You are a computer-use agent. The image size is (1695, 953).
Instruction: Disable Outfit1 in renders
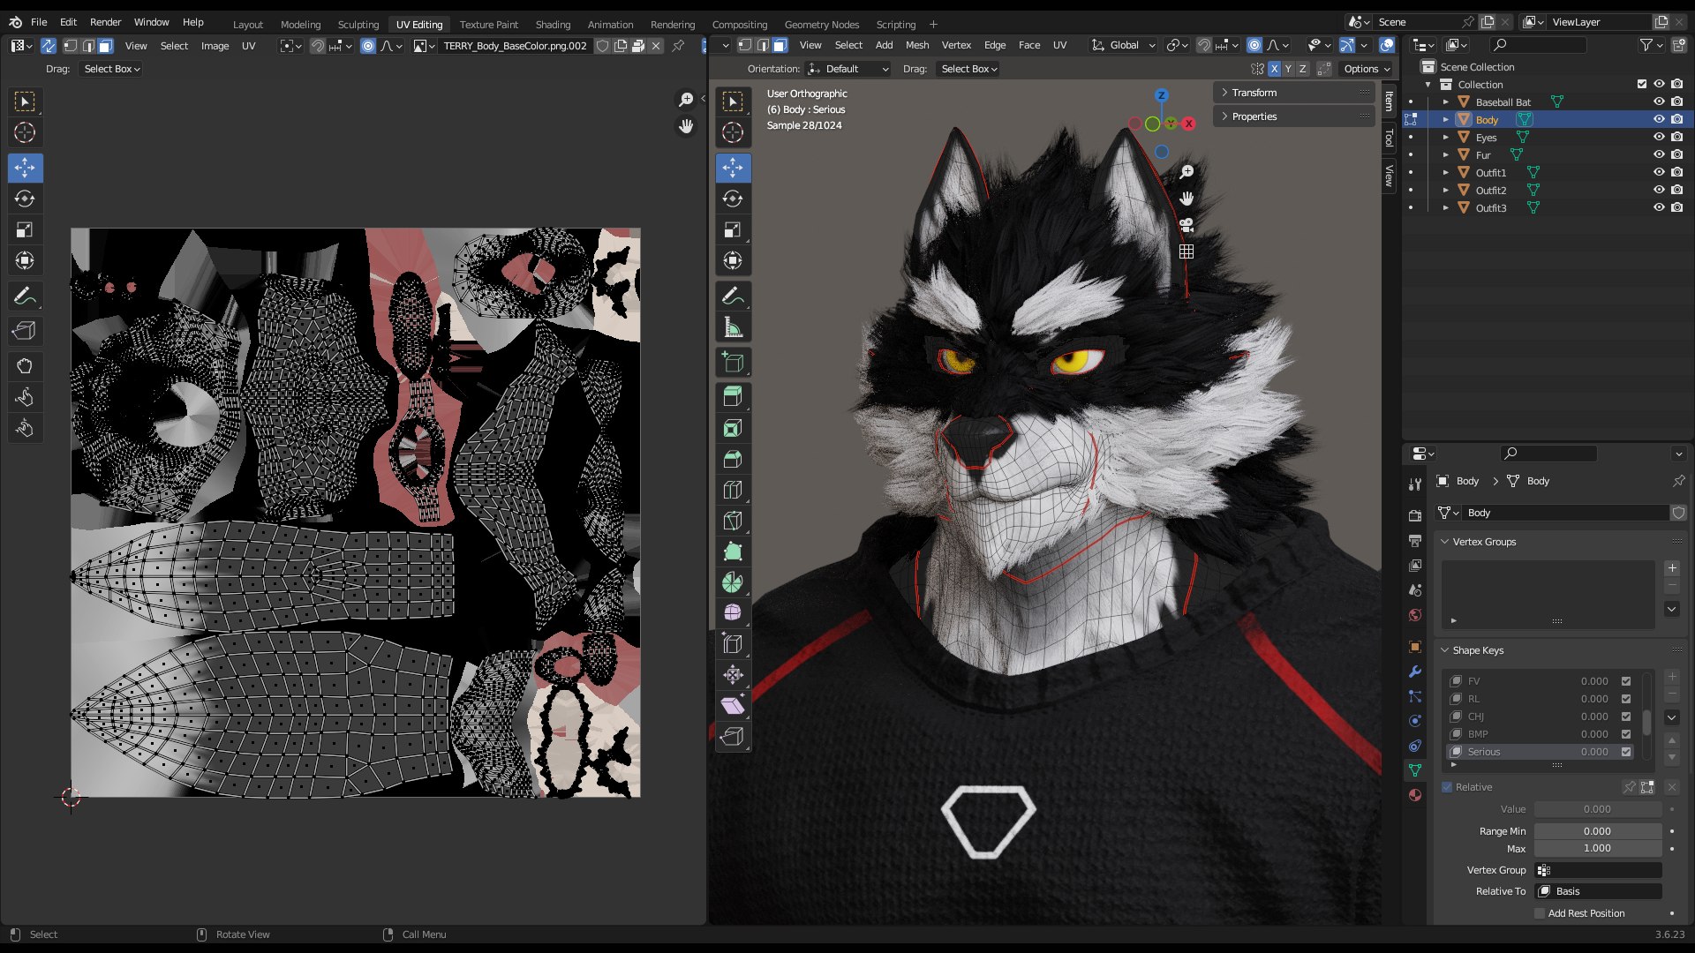(x=1676, y=172)
